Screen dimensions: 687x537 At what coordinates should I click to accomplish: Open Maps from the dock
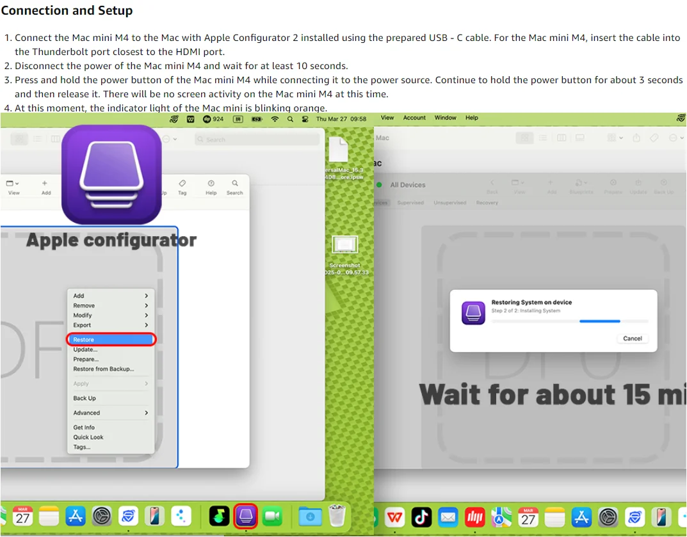pyautogui.click(x=501, y=517)
